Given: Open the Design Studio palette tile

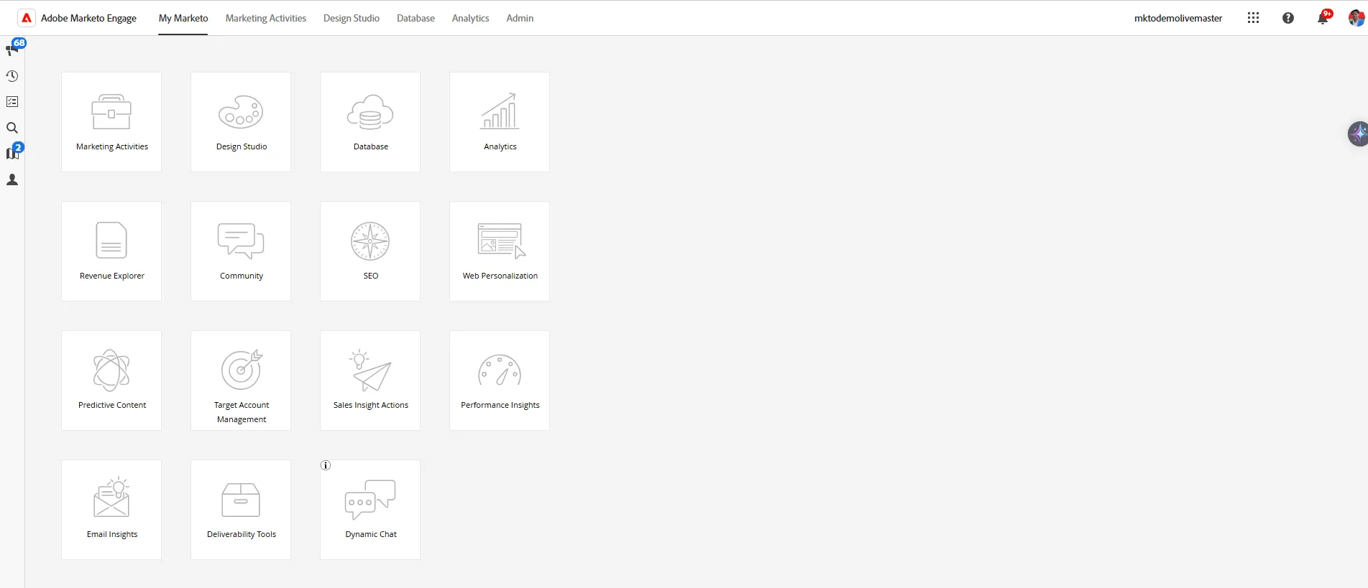Looking at the screenshot, I should tap(241, 122).
